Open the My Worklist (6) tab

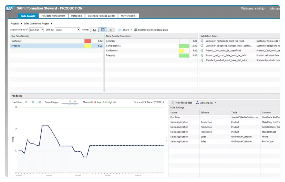[129, 16]
